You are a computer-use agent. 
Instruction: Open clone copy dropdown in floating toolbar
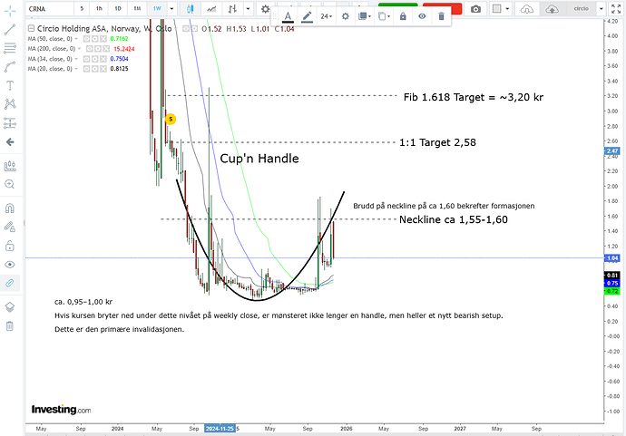[x=383, y=16]
